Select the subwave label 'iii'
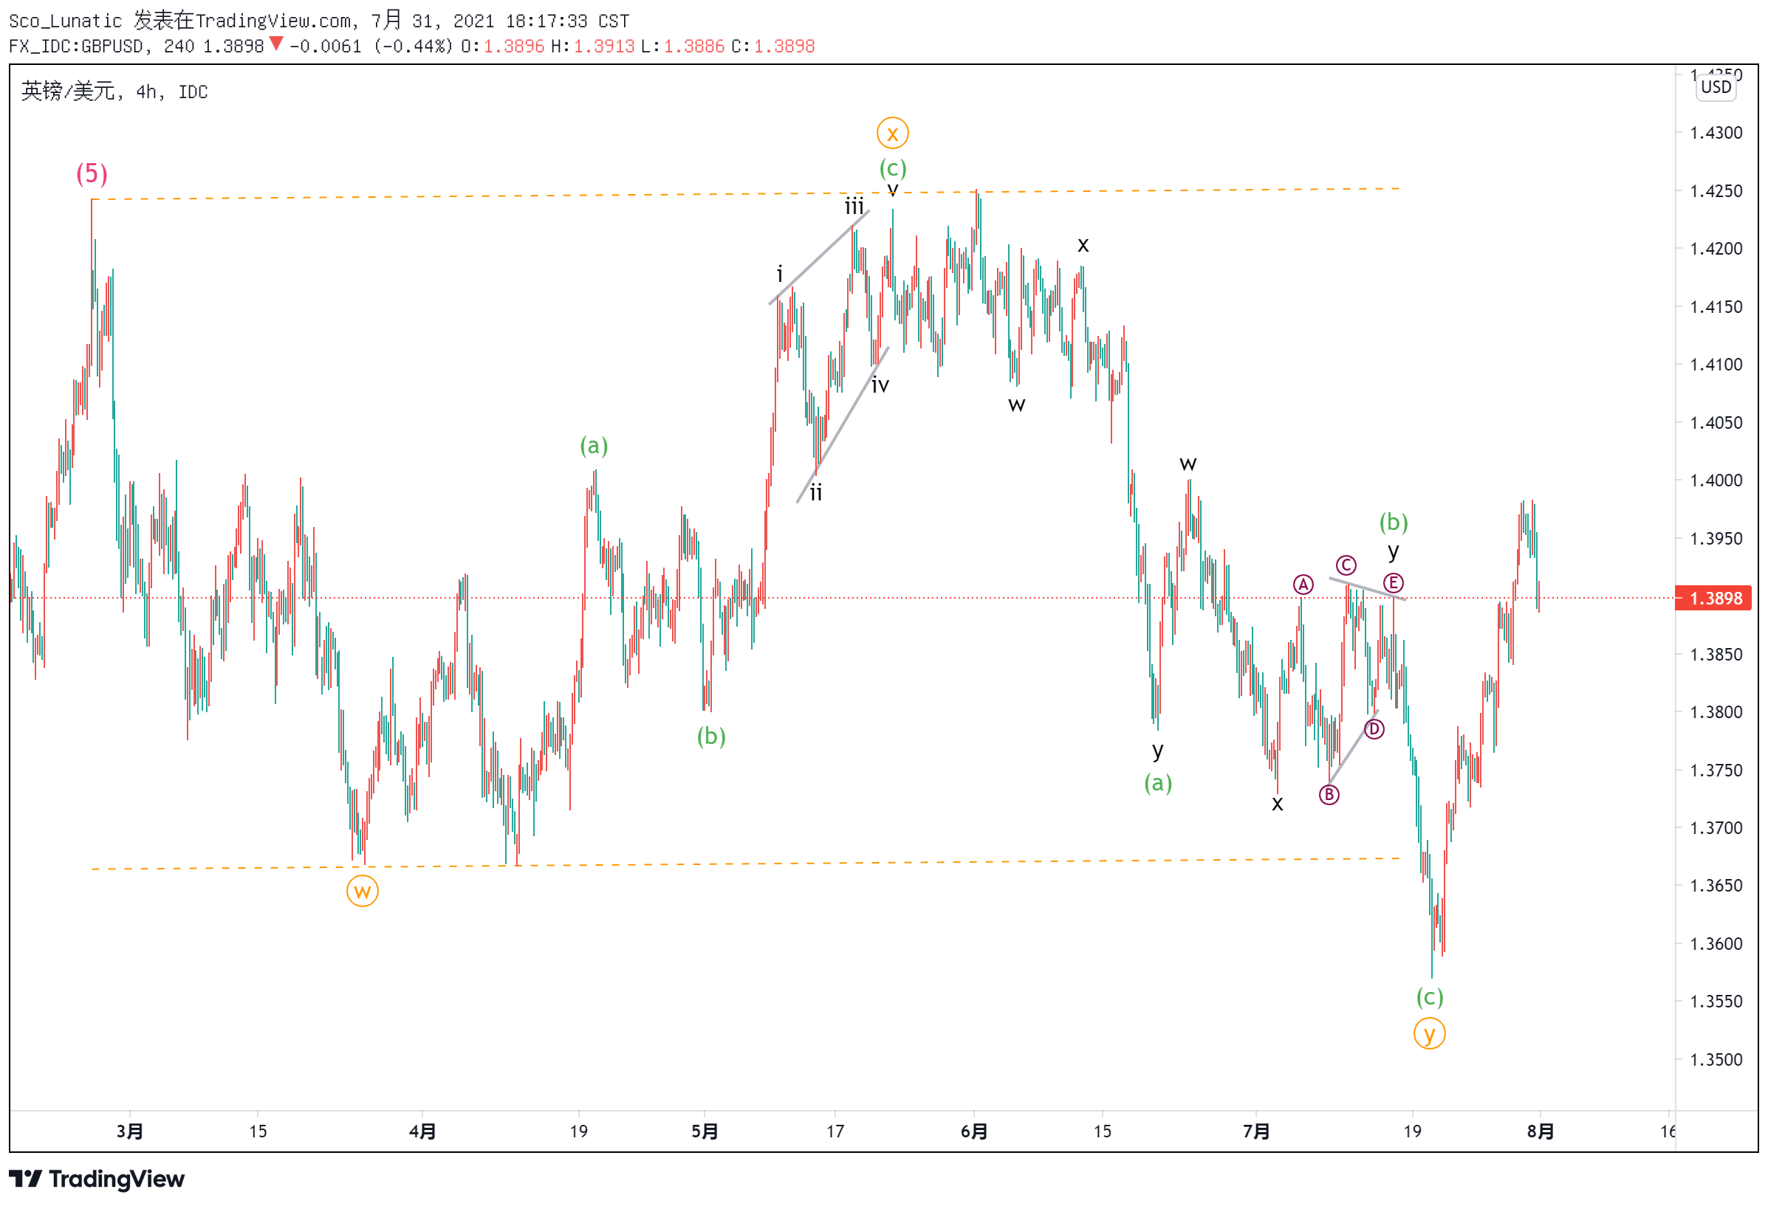Screen dimensions: 1768x1206 tap(854, 206)
